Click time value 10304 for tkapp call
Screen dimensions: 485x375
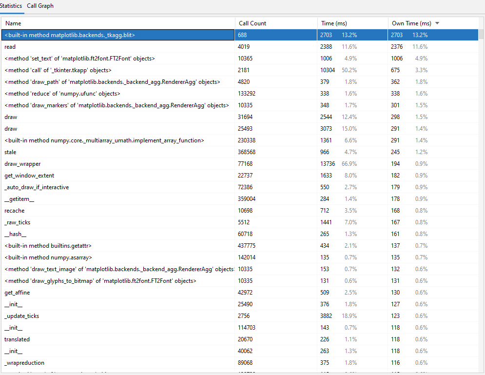pos(328,70)
